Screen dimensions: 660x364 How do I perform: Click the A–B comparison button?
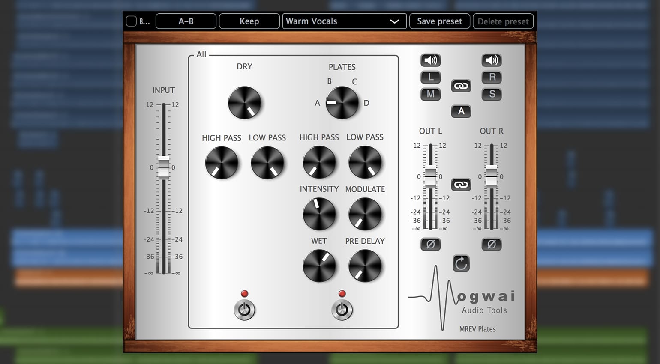pyautogui.click(x=186, y=21)
